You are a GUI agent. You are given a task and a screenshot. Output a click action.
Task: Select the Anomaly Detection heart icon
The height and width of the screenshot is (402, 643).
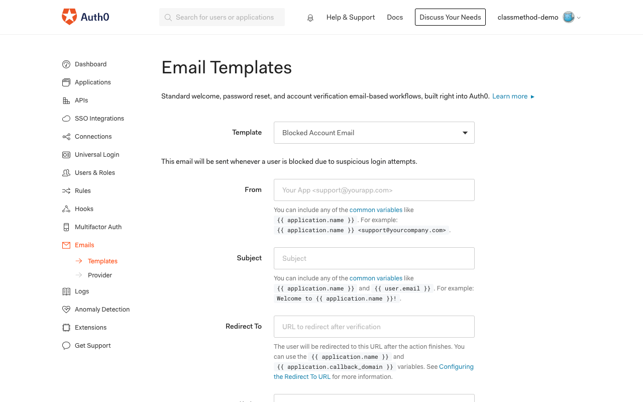[x=66, y=309]
